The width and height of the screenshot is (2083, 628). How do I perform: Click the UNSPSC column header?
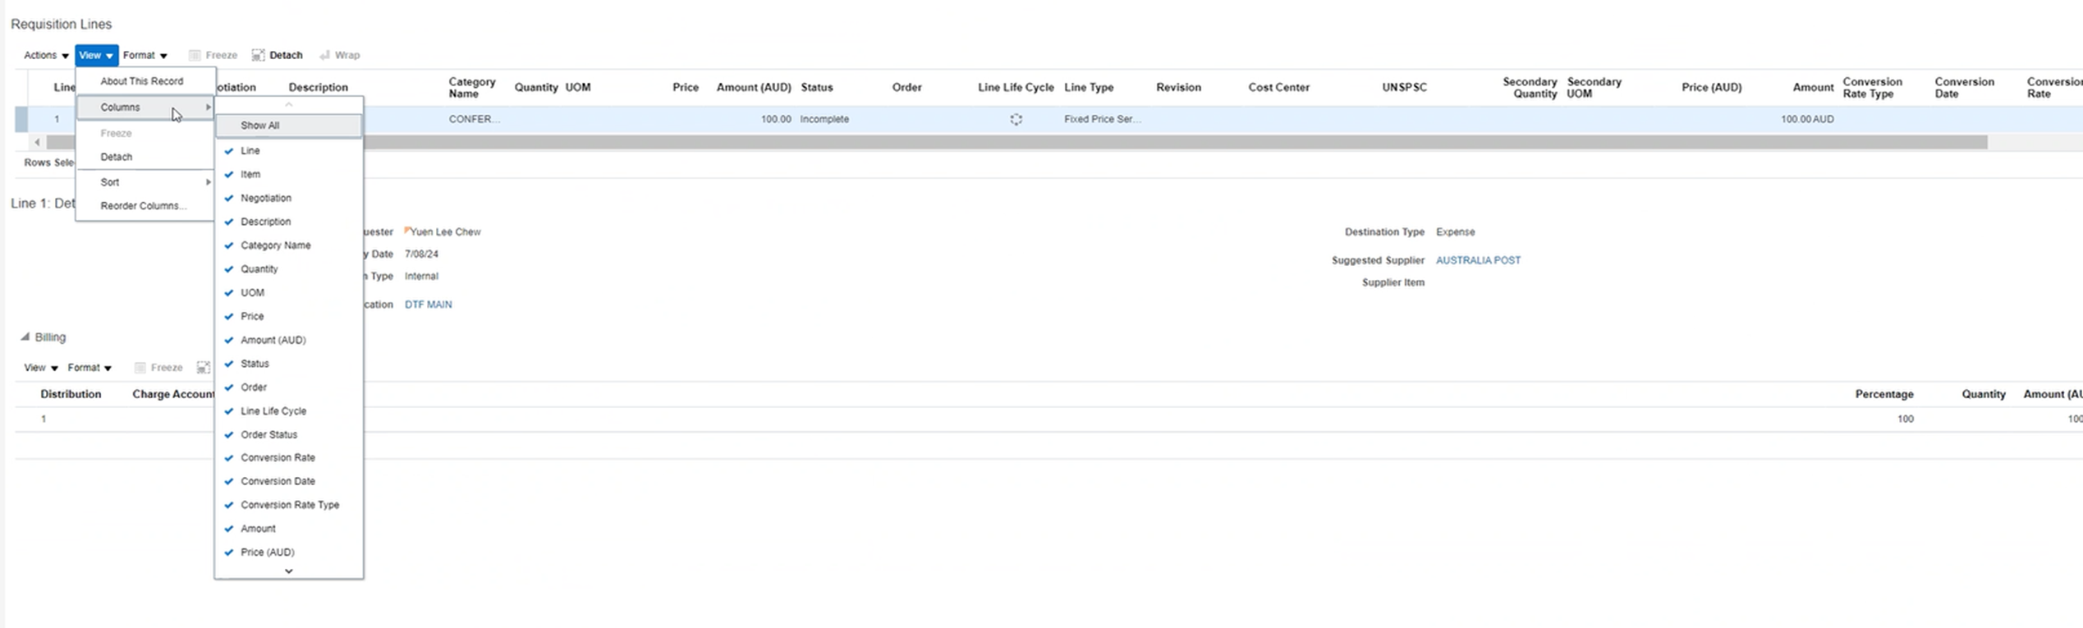[x=1404, y=87]
